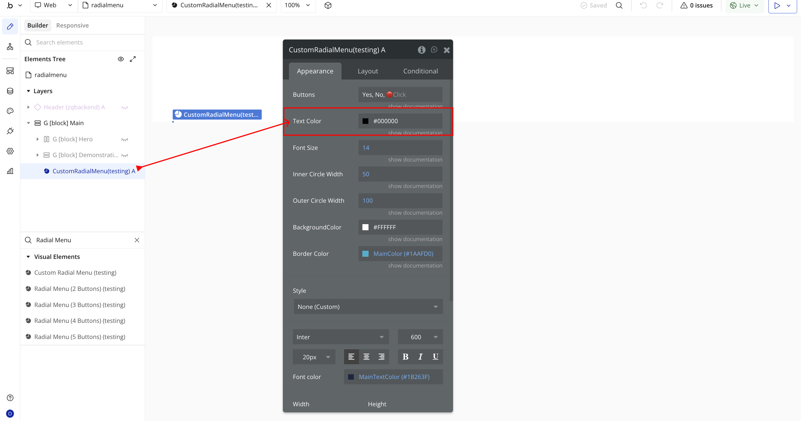Add Radial Menu (3 Buttons) element
Screen dimensions: 801x421
(80, 305)
